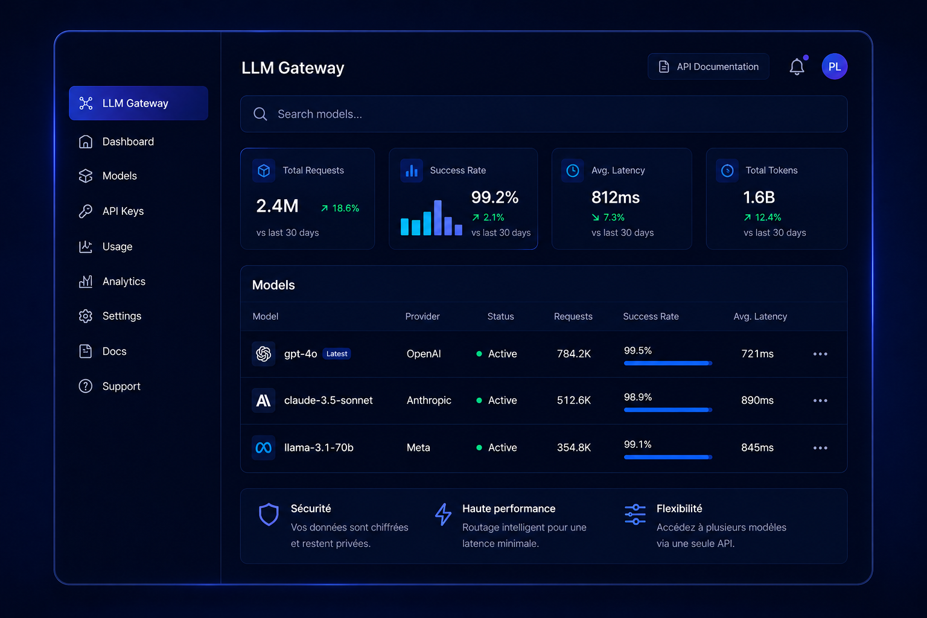Click the Success Rate mini bar chart
The width and height of the screenshot is (927, 618).
point(432,218)
